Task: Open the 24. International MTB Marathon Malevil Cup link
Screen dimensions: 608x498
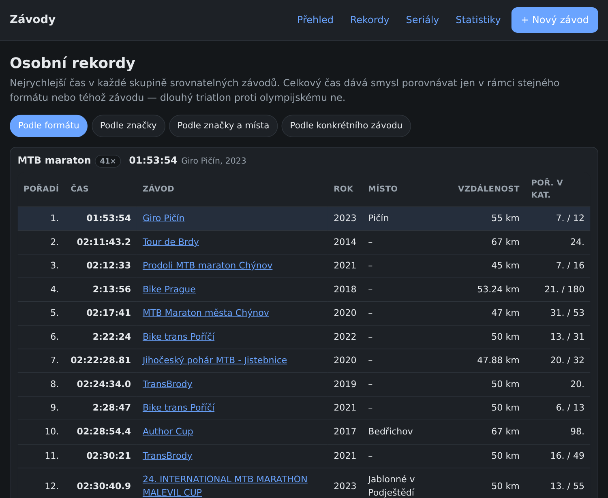Action: [225, 486]
